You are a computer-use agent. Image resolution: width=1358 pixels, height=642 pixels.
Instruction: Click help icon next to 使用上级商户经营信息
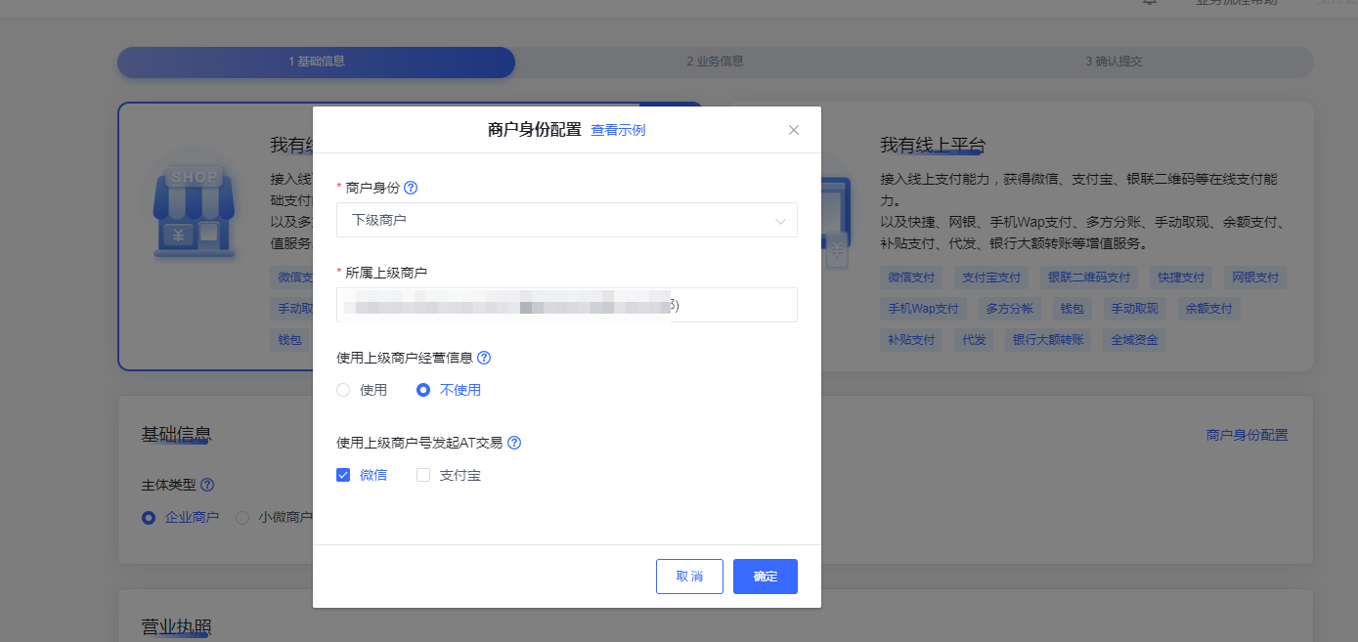pyautogui.click(x=484, y=358)
